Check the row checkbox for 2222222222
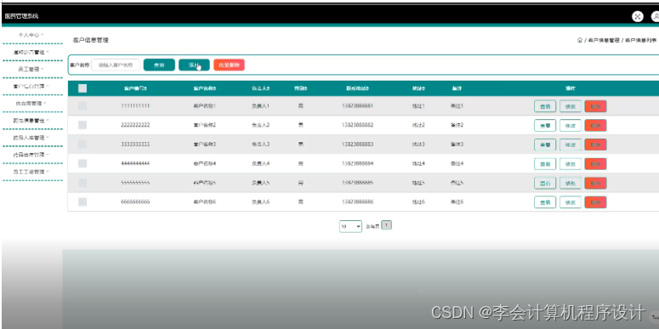This screenshot has height=329, width=659. [x=82, y=125]
